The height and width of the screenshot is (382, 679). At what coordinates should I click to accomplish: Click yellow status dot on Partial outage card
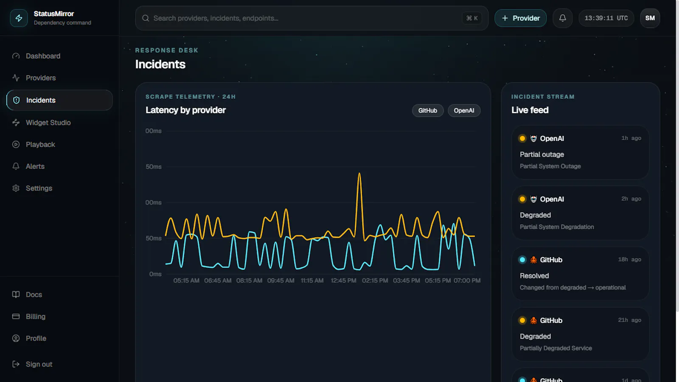[522, 138]
